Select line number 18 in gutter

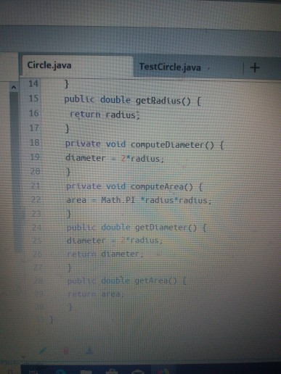(x=34, y=143)
